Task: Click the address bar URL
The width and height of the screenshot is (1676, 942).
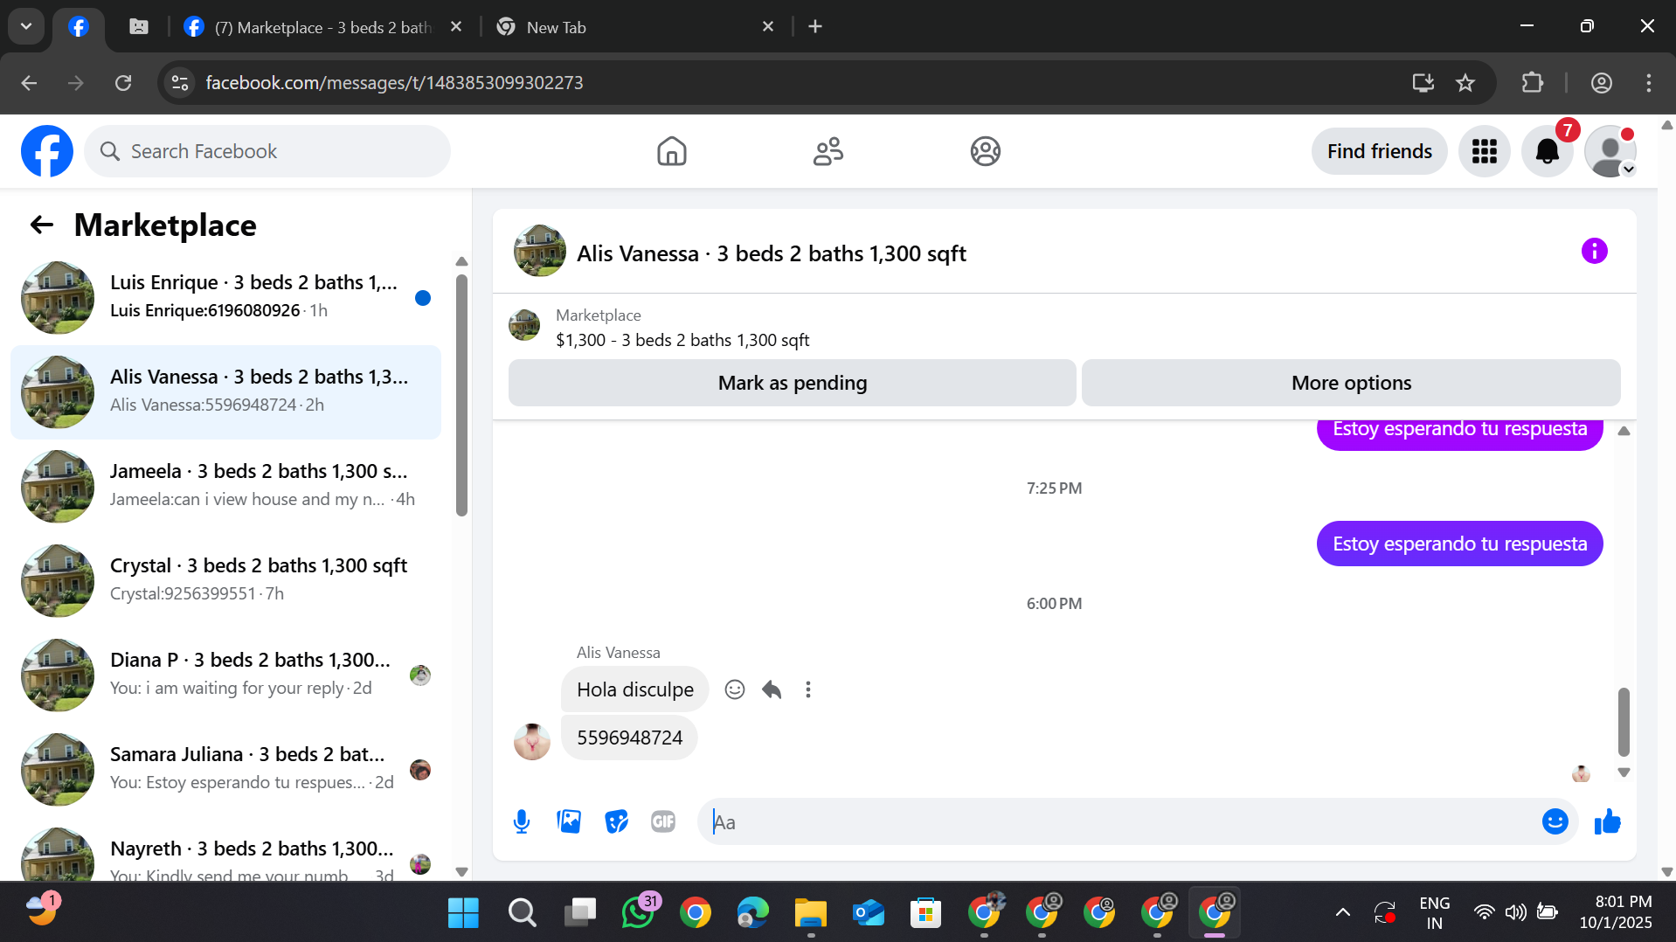Action: coord(394,83)
